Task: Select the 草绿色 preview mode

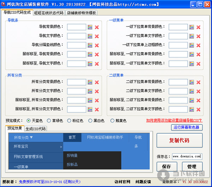Action: click(x=49, y=121)
